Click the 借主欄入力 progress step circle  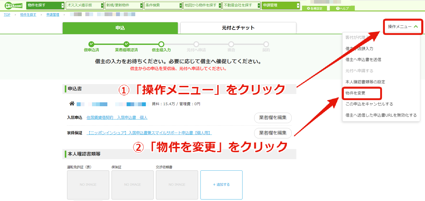click(x=161, y=44)
